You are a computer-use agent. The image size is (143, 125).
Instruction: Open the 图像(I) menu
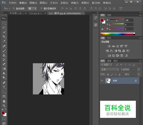pyautogui.click(x=33, y=3)
